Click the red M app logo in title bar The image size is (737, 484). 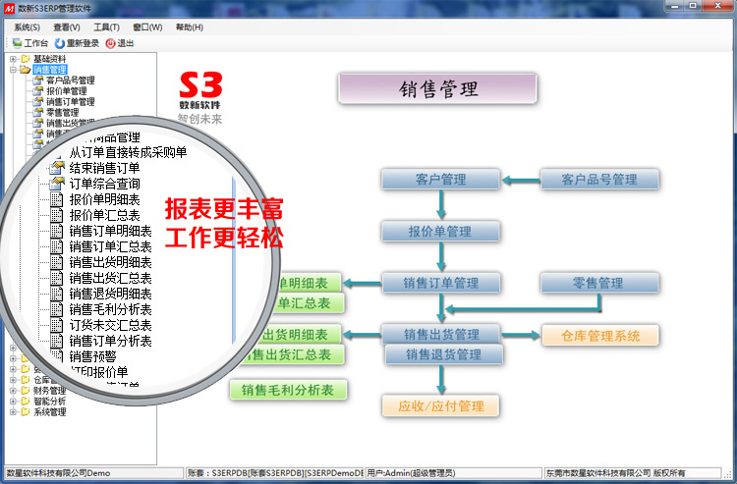(9, 9)
